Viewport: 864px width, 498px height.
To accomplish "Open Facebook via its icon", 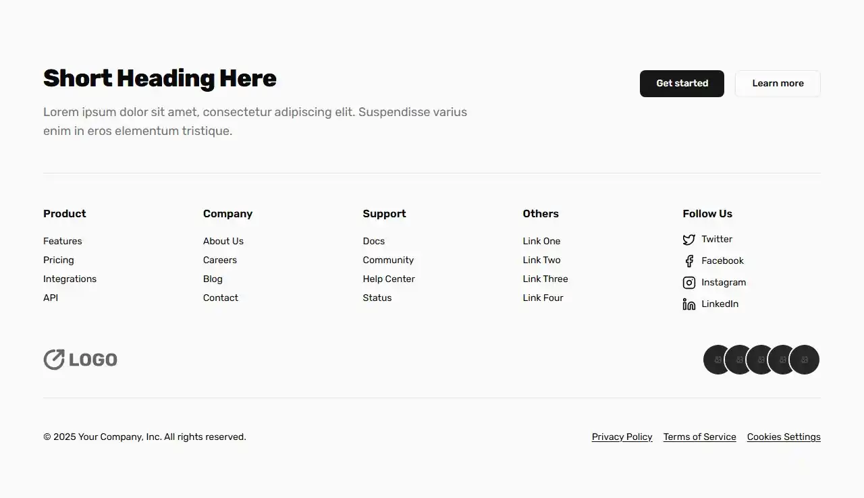I will point(688,260).
